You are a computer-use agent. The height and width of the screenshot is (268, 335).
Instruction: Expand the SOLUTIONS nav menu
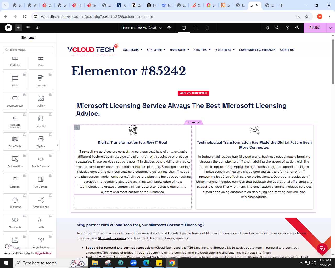[133, 50]
